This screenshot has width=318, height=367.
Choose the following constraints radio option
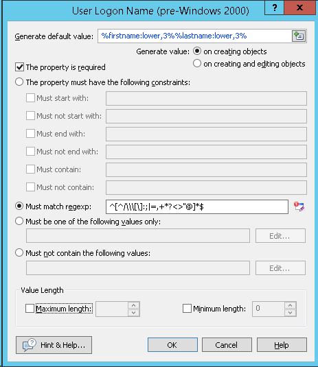click(x=19, y=82)
